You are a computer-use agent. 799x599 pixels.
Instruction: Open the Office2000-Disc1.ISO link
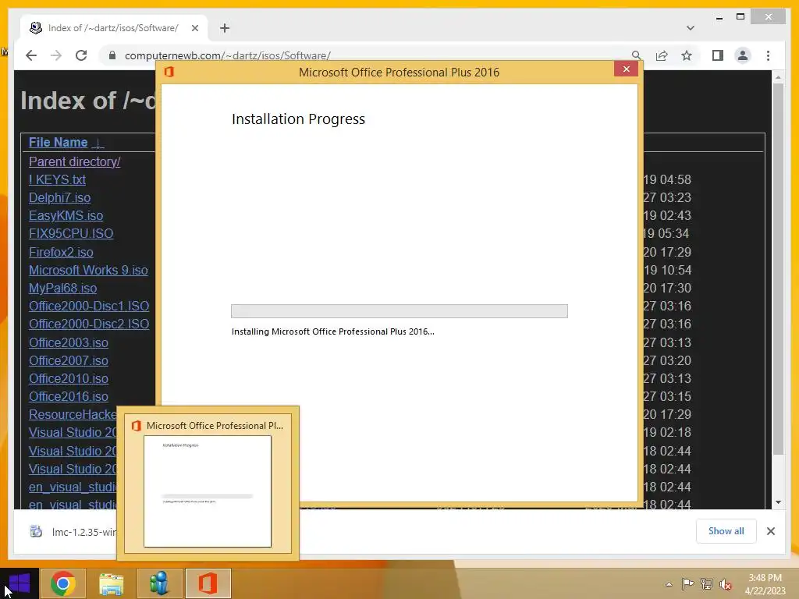click(89, 306)
